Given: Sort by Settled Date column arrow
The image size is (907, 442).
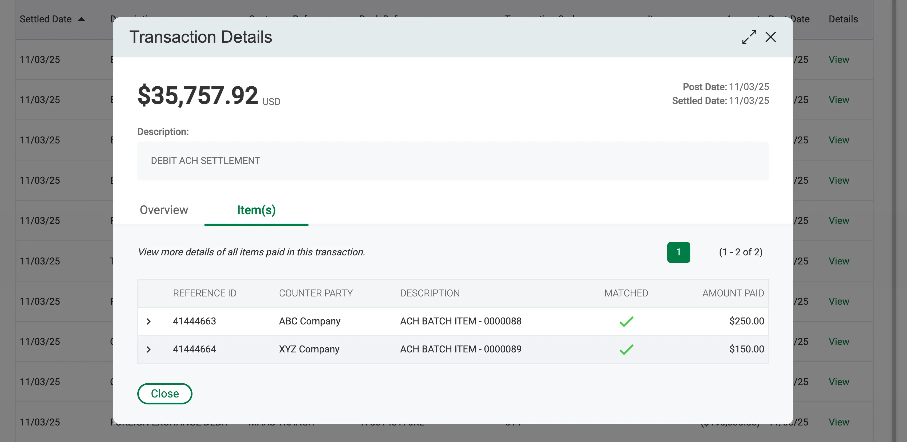Looking at the screenshot, I should tap(81, 19).
